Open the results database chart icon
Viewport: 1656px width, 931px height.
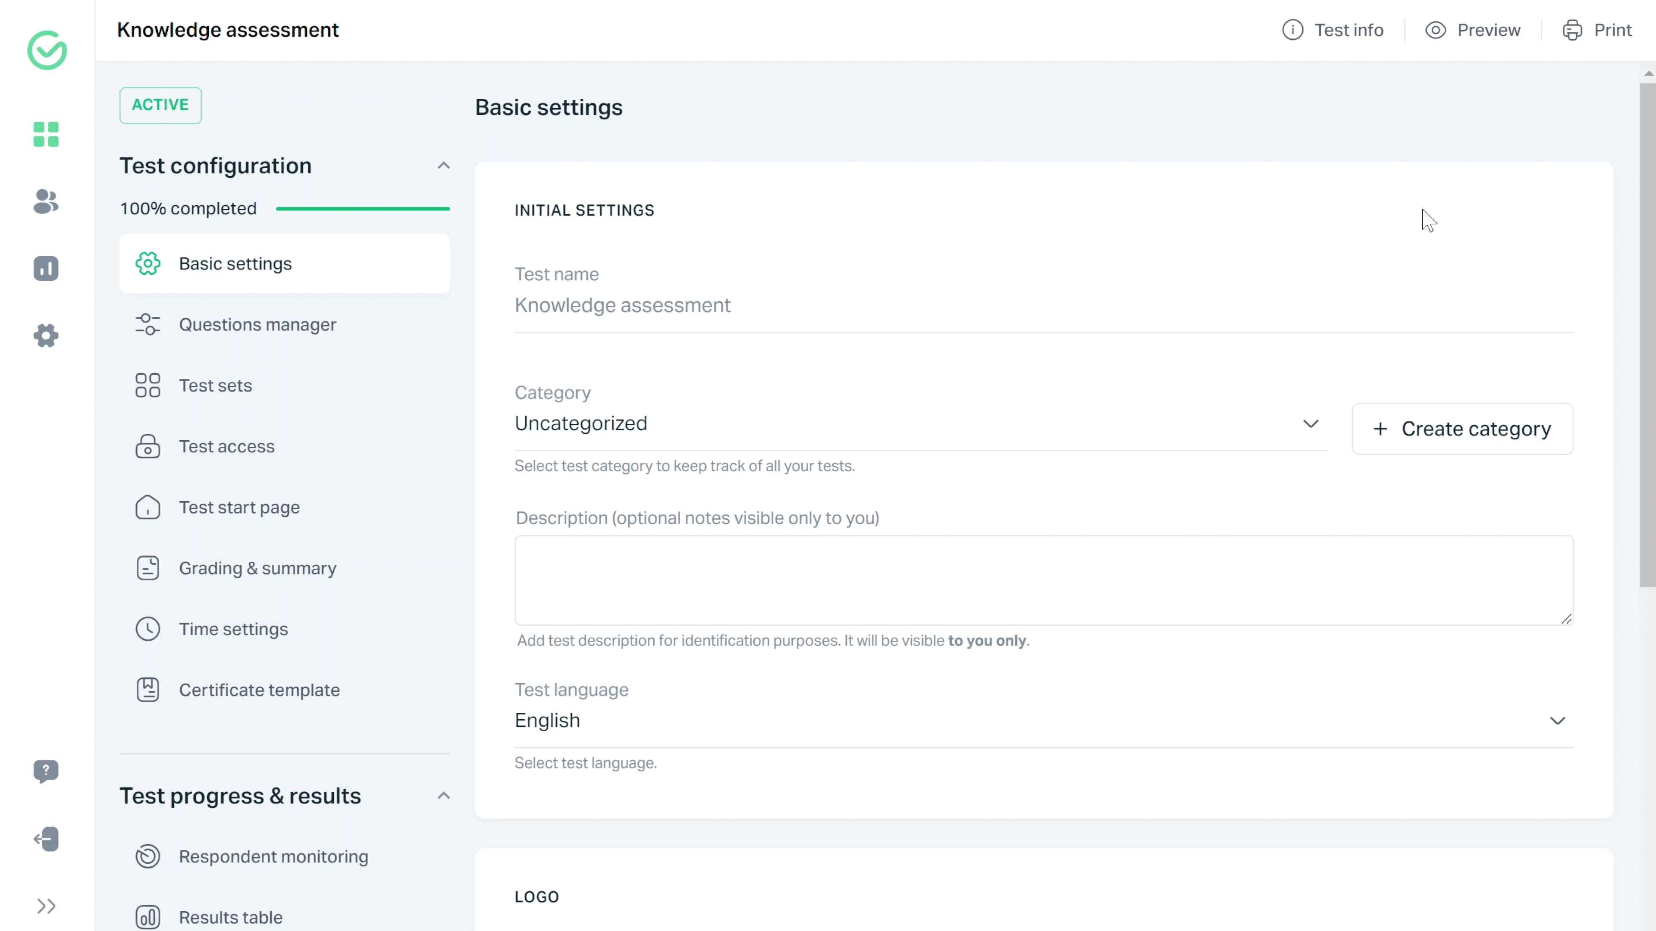coord(46,268)
